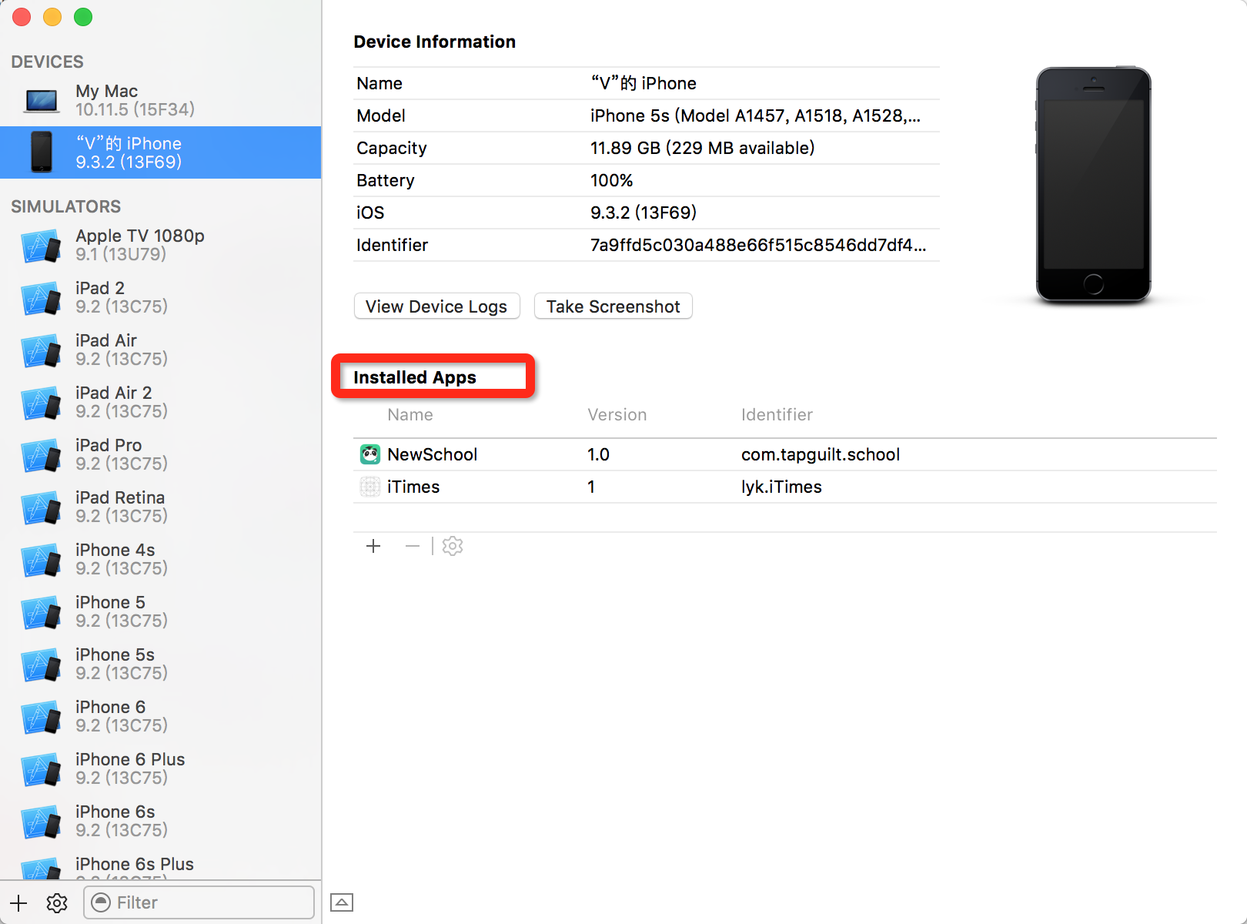Click the NewSchool panda app icon
This screenshot has width=1247, height=924.
370,454
